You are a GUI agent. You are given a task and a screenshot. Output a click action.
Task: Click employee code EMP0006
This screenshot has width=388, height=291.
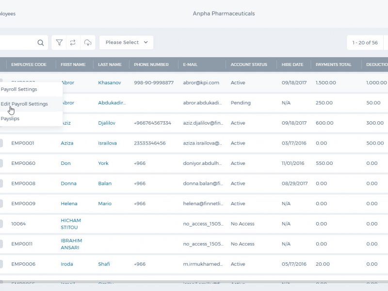tap(23, 264)
